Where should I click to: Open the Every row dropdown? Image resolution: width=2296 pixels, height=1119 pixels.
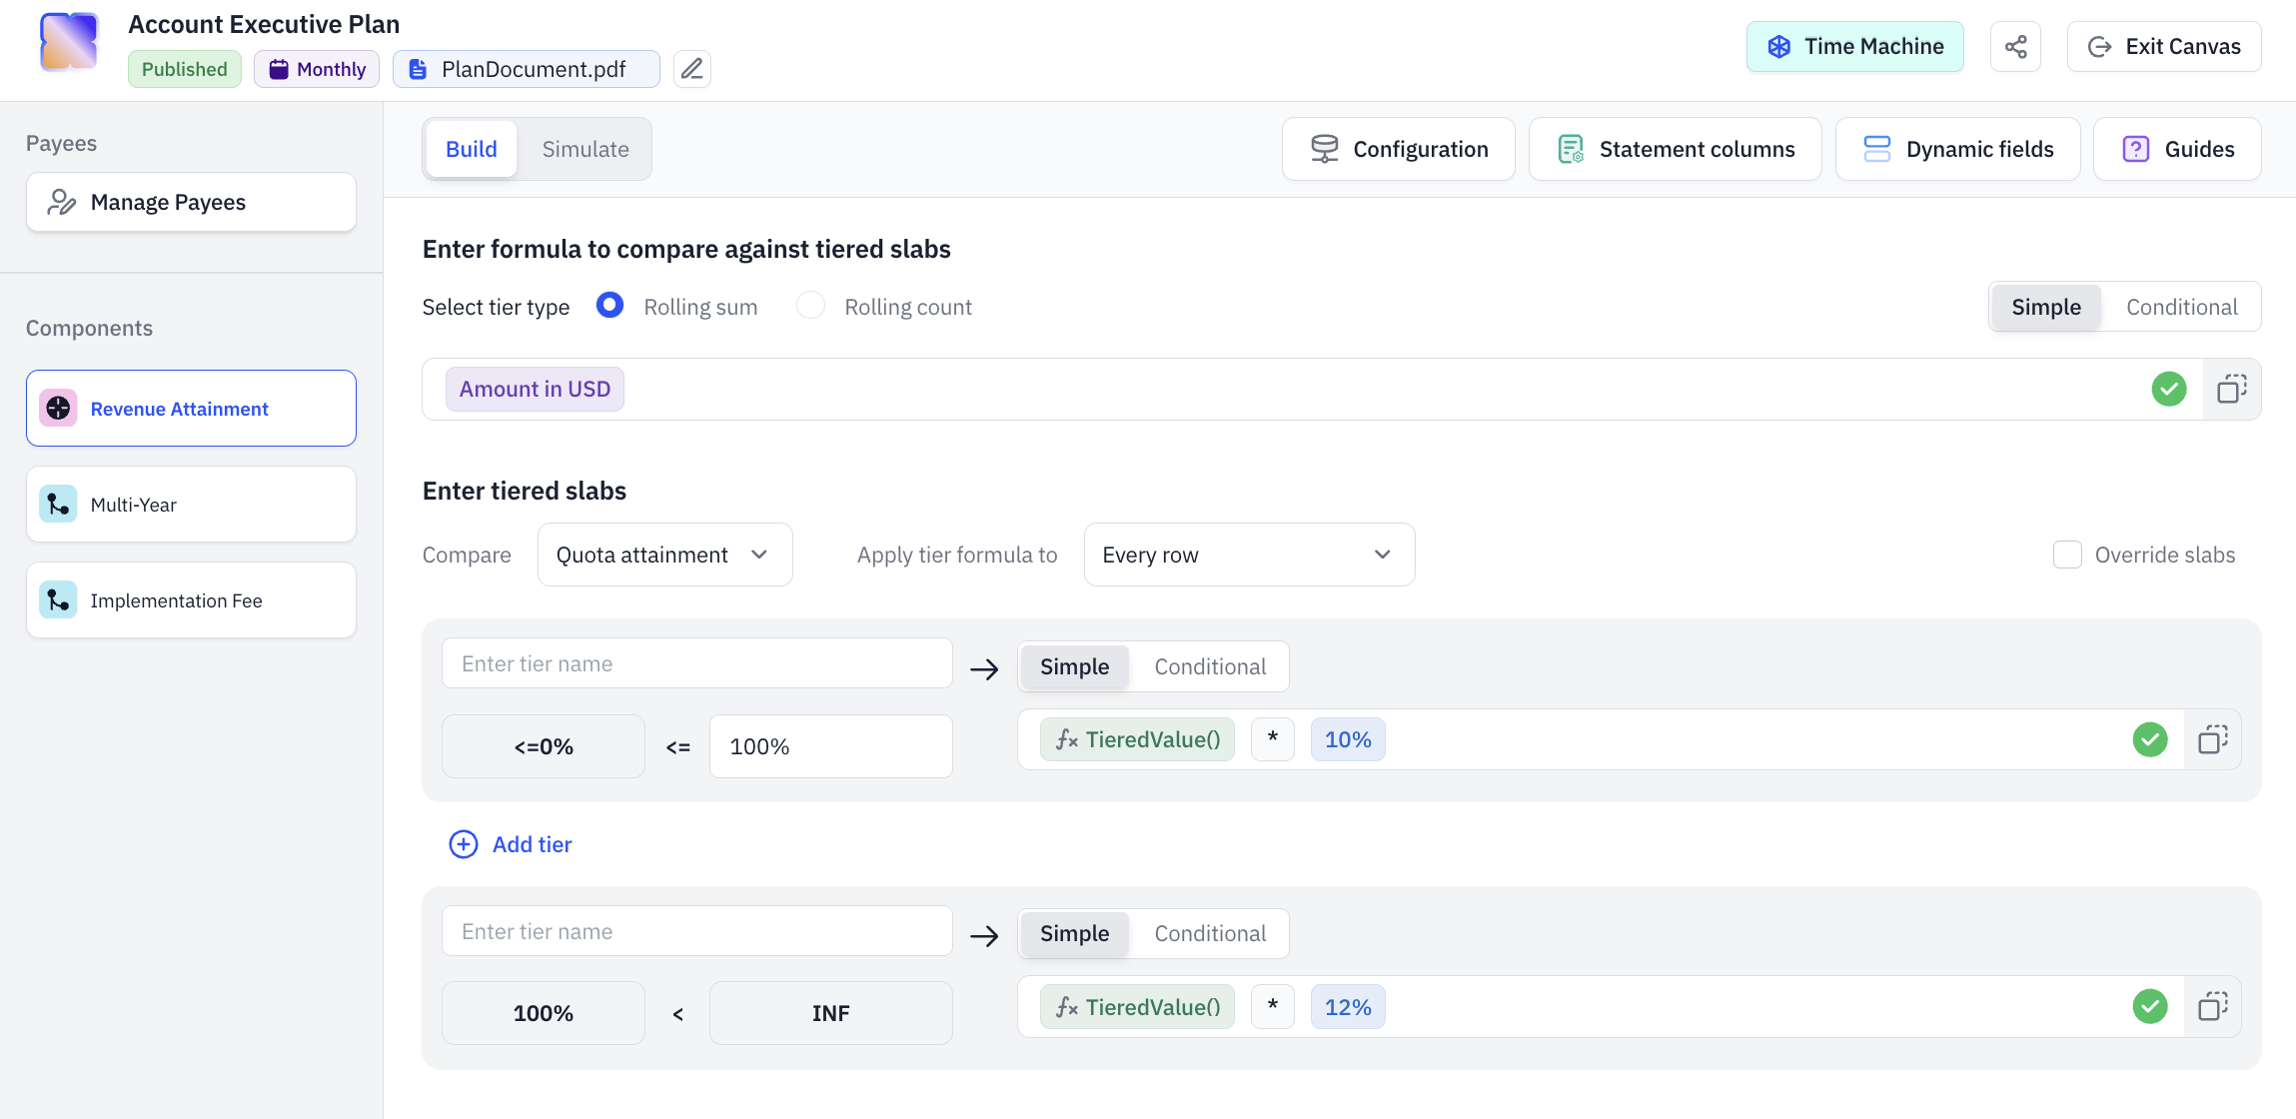1249,555
